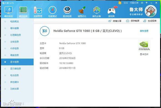161x108 pixels.
Task: Open 游戏库 gamepad icon
Action: click(x=112, y=10)
